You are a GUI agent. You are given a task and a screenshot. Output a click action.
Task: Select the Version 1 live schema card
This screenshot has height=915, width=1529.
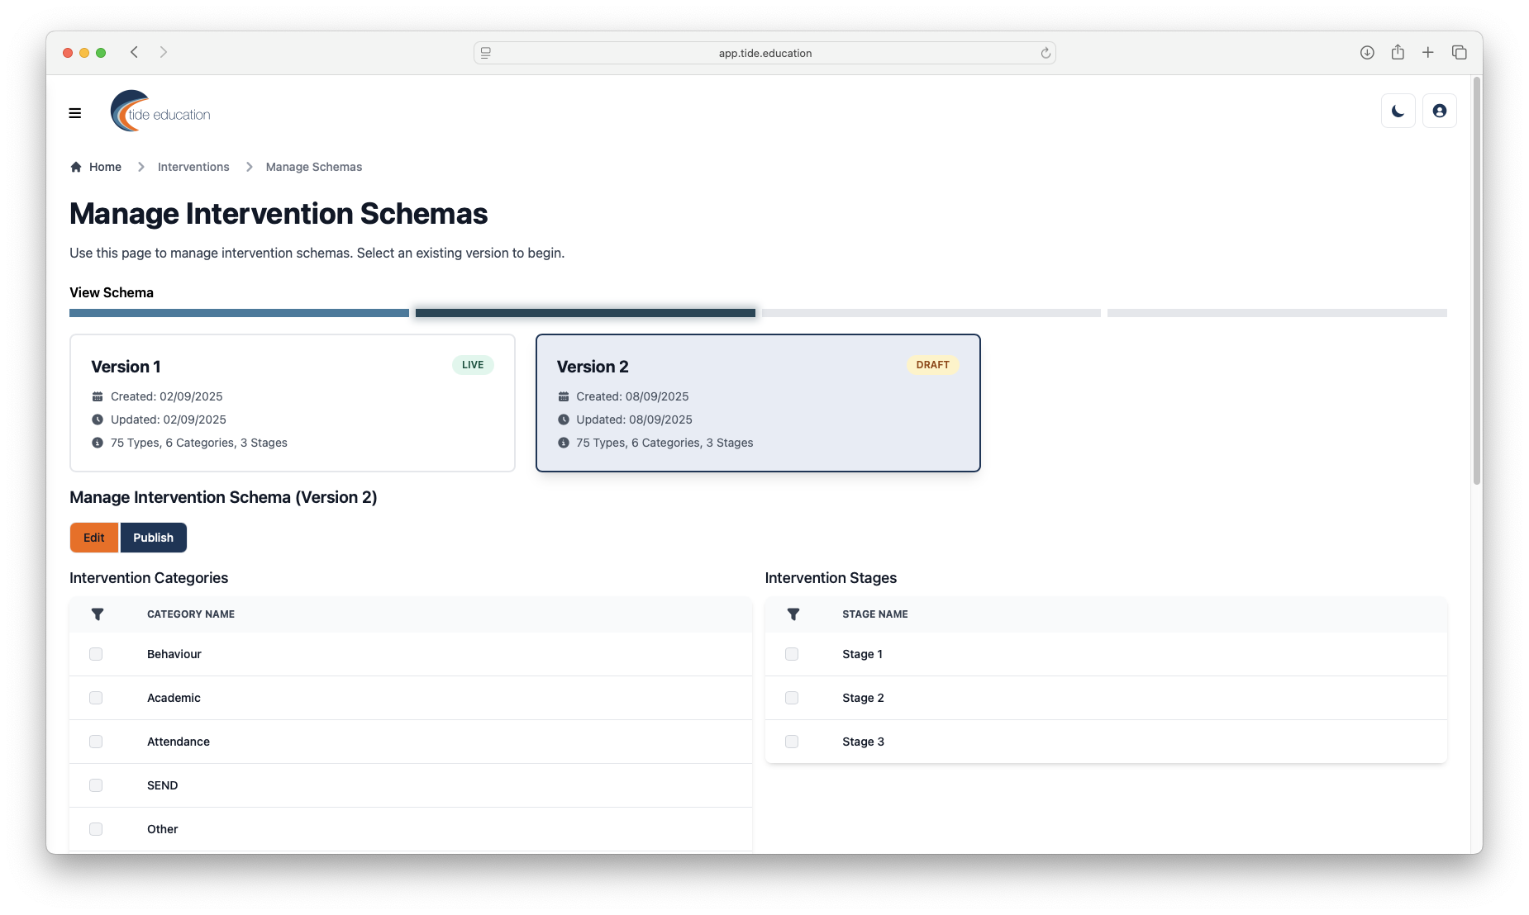click(293, 403)
